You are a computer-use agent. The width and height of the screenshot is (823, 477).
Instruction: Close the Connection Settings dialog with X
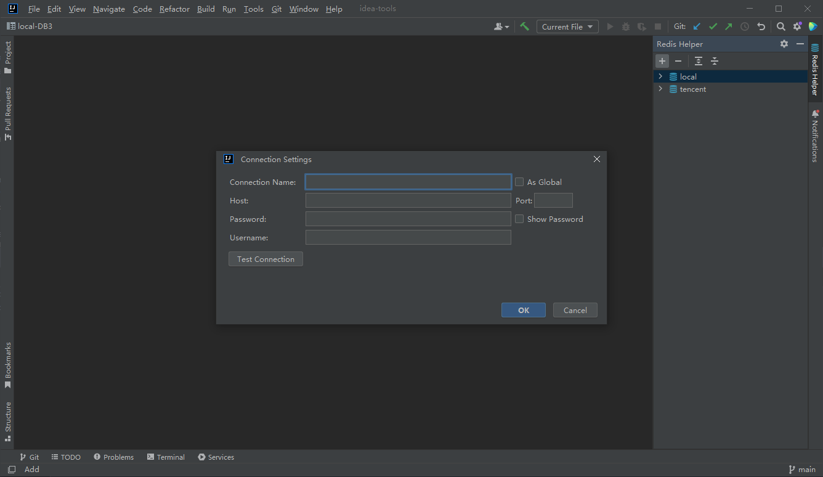596,159
